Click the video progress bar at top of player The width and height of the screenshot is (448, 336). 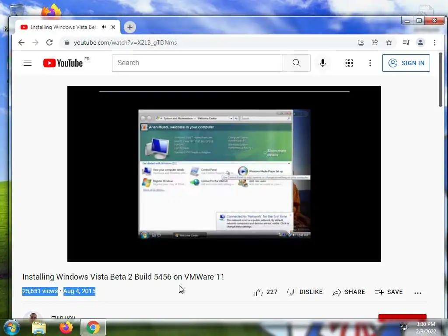(224, 91)
